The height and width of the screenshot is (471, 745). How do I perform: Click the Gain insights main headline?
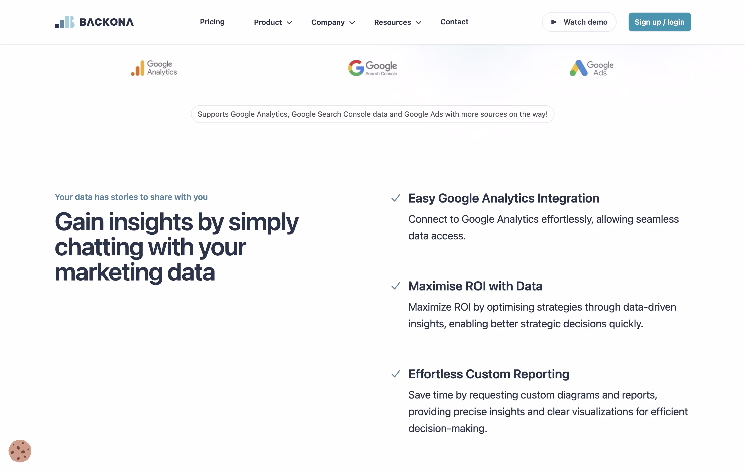pos(177,247)
